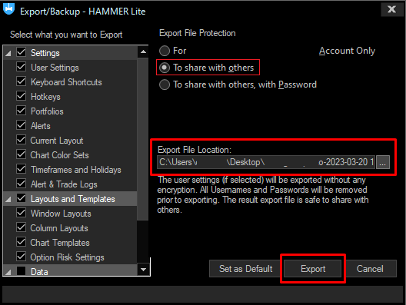The height and width of the screenshot is (305, 406).
Task: Click the list scroll up arrow
Action: point(143,52)
